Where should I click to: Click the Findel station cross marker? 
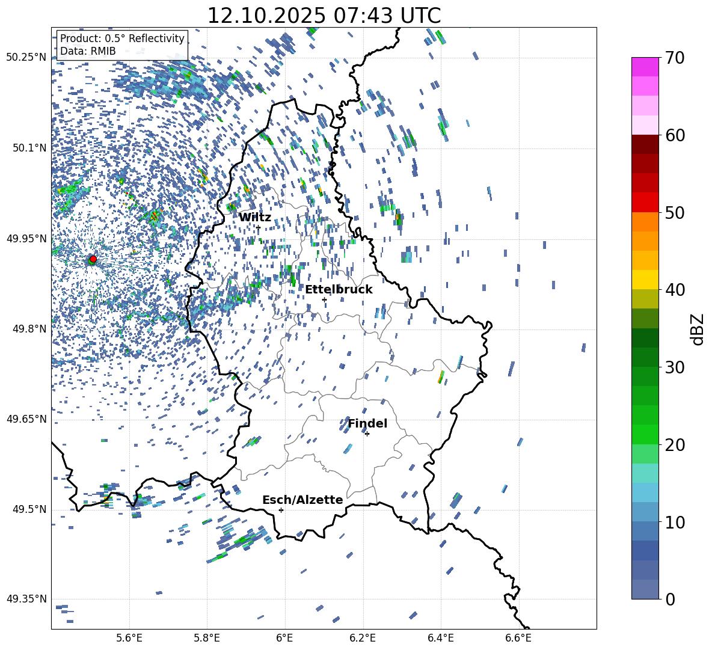(367, 434)
